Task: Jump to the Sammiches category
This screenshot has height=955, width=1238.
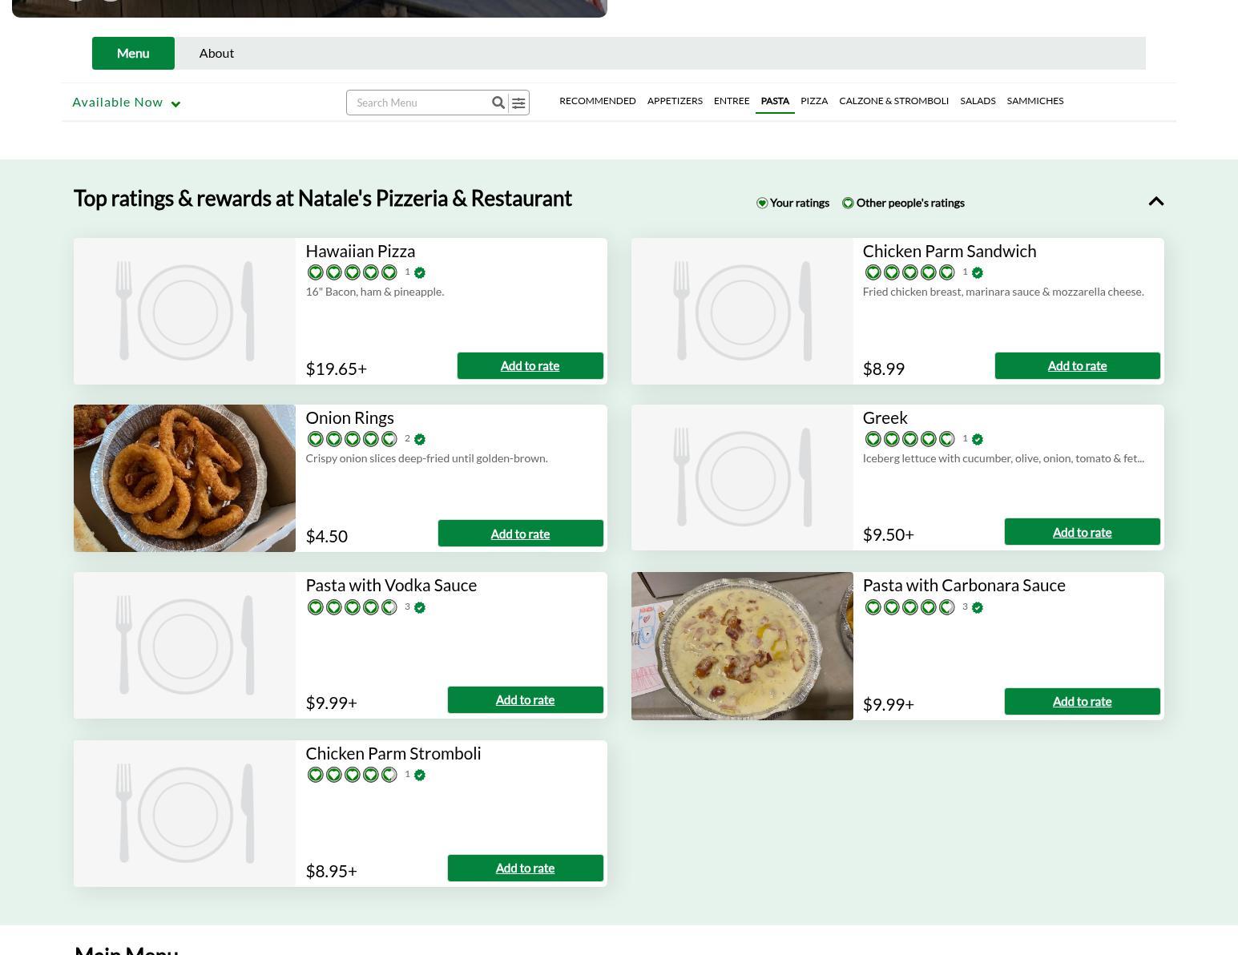Action: tap(1035, 101)
